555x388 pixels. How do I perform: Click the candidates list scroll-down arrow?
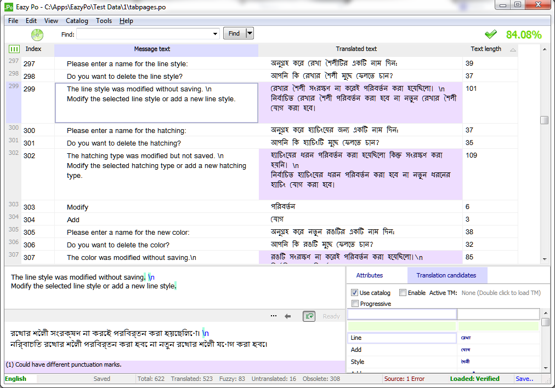click(546, 368)
